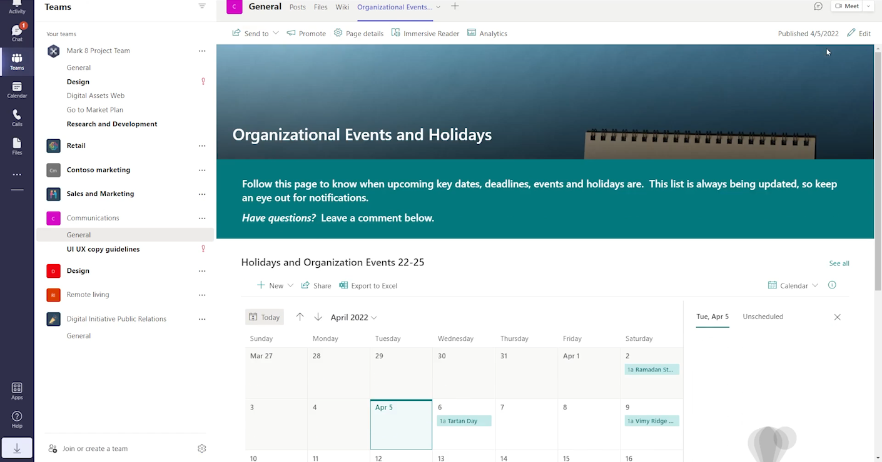This screenshot has width=882, height=462.
Task: Open the April 2022 month picker
Action: pyautogui.click(x=354, y=317)
